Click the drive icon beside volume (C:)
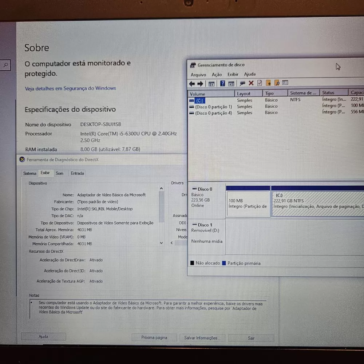 [191, 101]
